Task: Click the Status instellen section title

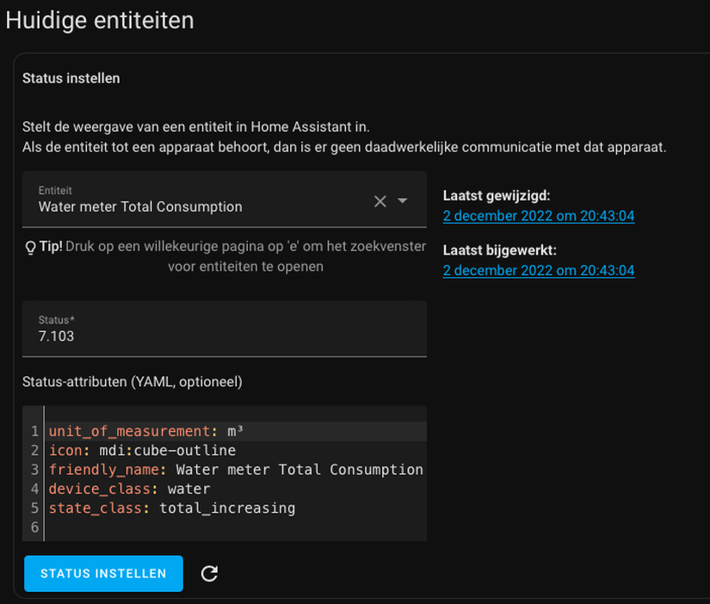Action: [71, 78]
